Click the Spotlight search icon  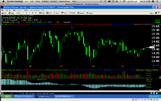pos(157,1)
